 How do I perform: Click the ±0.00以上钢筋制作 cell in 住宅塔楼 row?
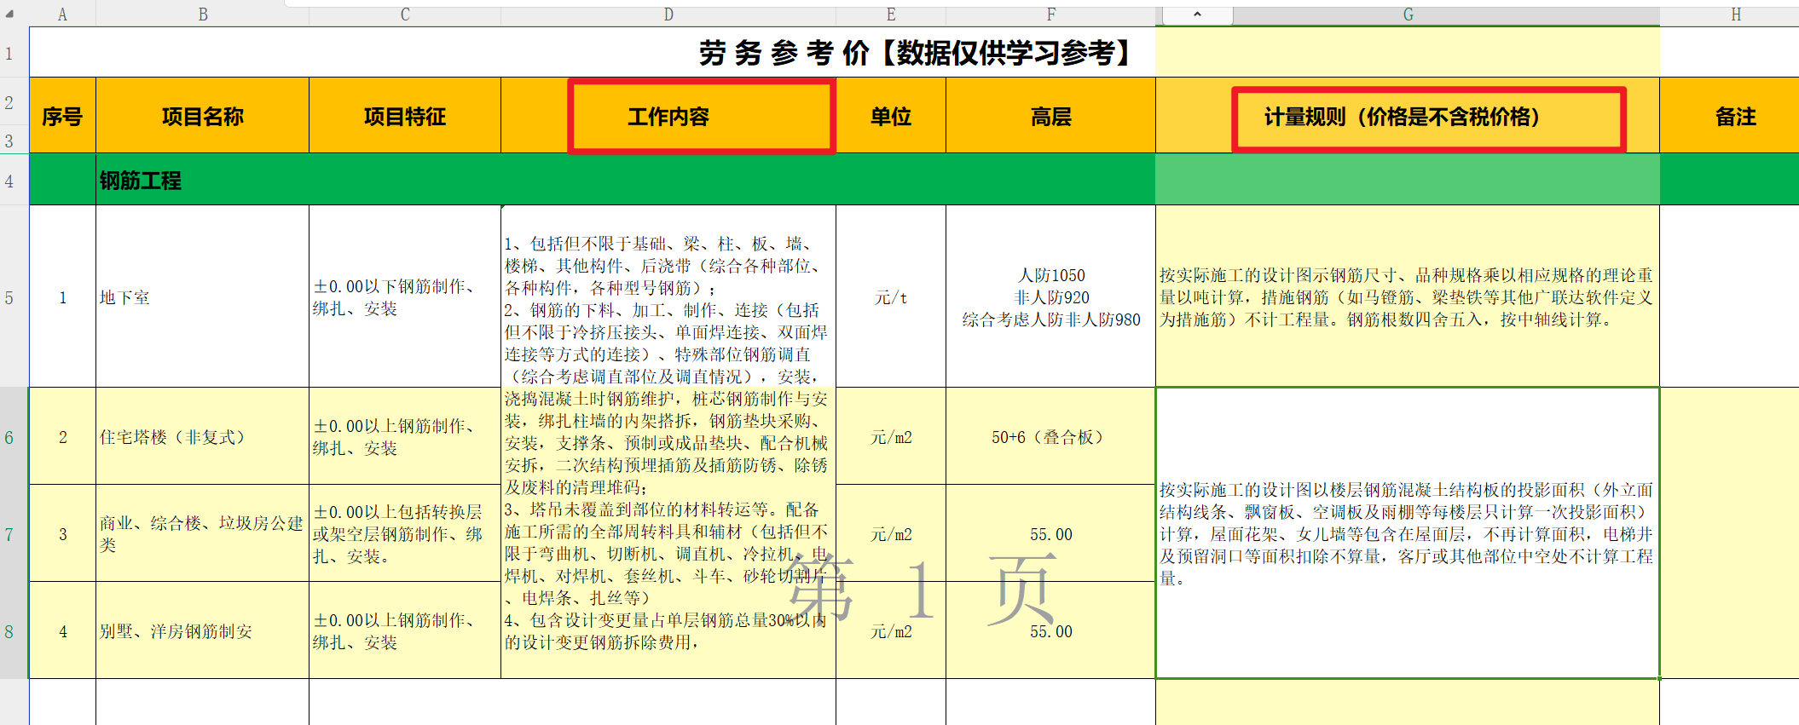tap(405, 437)
